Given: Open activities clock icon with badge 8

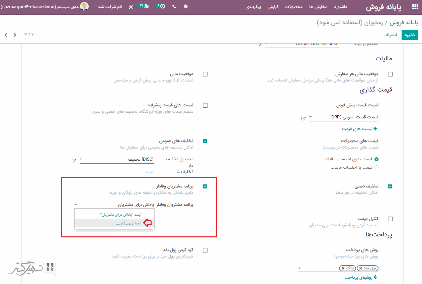Looking at the screenshot, I should tap(161, 6).
